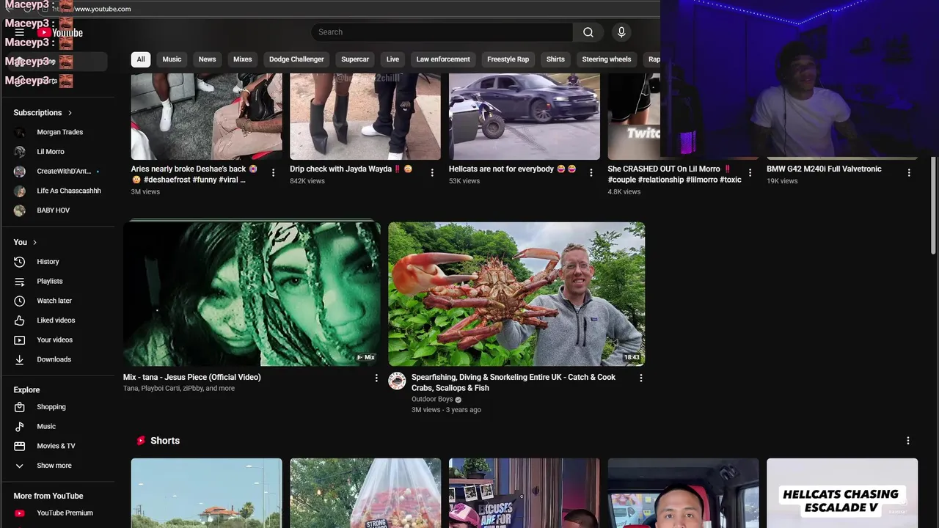Open the green tana Mix thumbnail
939x528 pixels.
pyautogui.click(x=252, y=293)
